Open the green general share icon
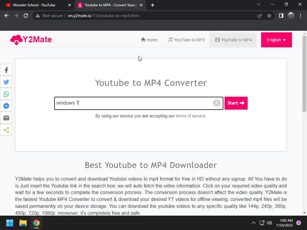 tap(6, 130)
